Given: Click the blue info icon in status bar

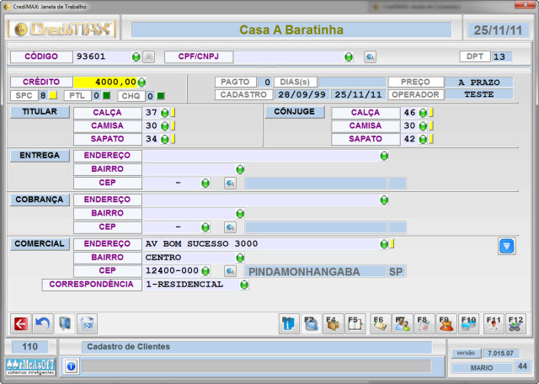Looking at the screenshot, I should click(71, 365).
